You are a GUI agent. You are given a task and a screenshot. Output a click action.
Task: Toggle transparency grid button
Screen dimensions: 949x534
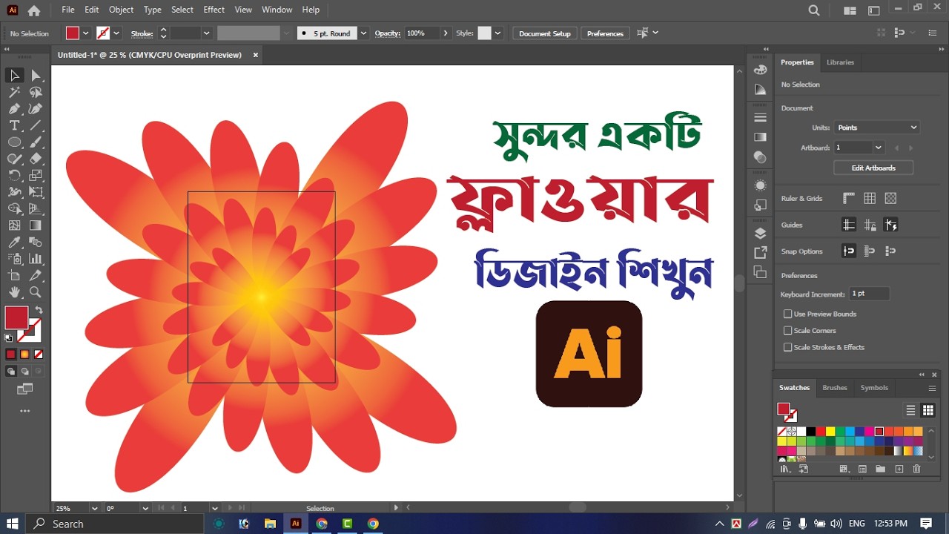[x=890, y=198]
